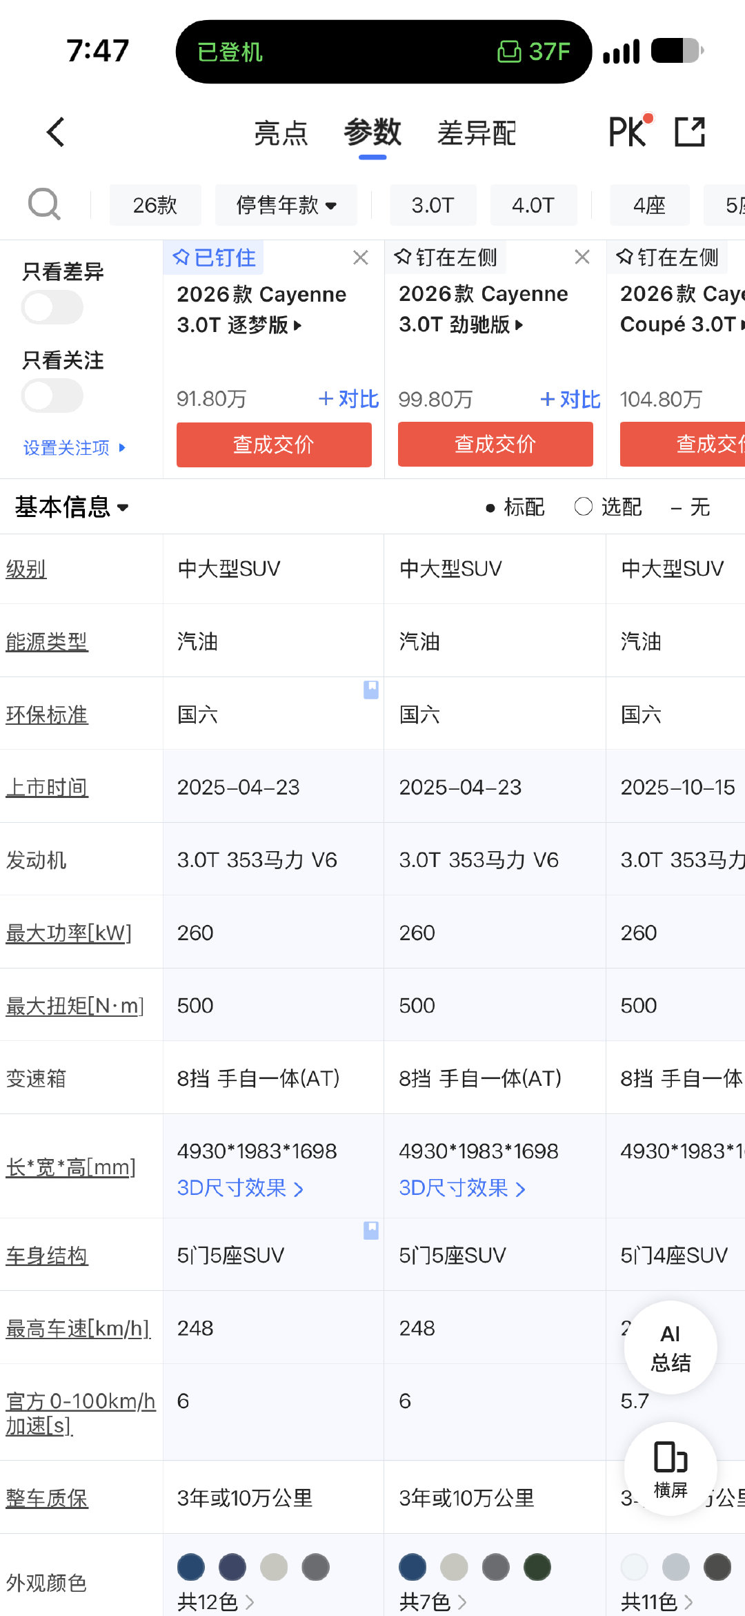Open 最高车速[km/h] parameter explanation
This screenshot has height=1616, width=745.
coord(78,1328)
